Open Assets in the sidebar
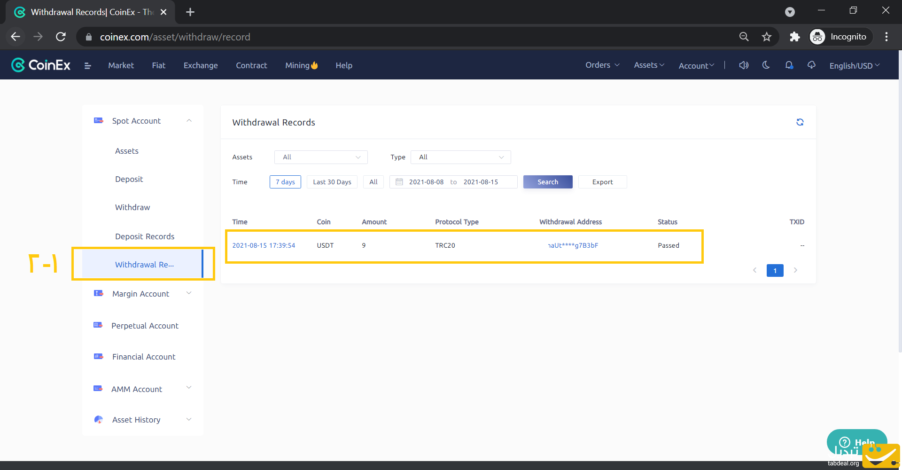The height and width of the screenshot is (470, 902). coord(127,151)
